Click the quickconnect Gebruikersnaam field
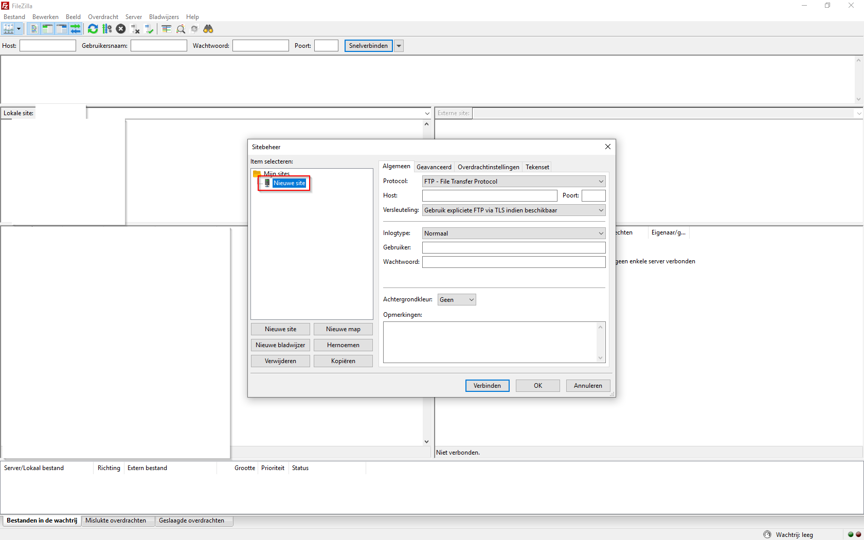Viewport: 864px width, 540px height. click(159, 46)
